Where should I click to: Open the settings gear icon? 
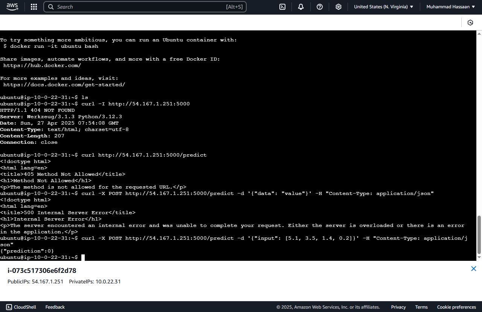pos(339,7)
